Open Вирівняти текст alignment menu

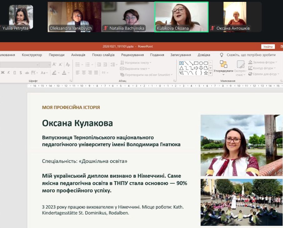pyautogui.click(x=135, y=68)
